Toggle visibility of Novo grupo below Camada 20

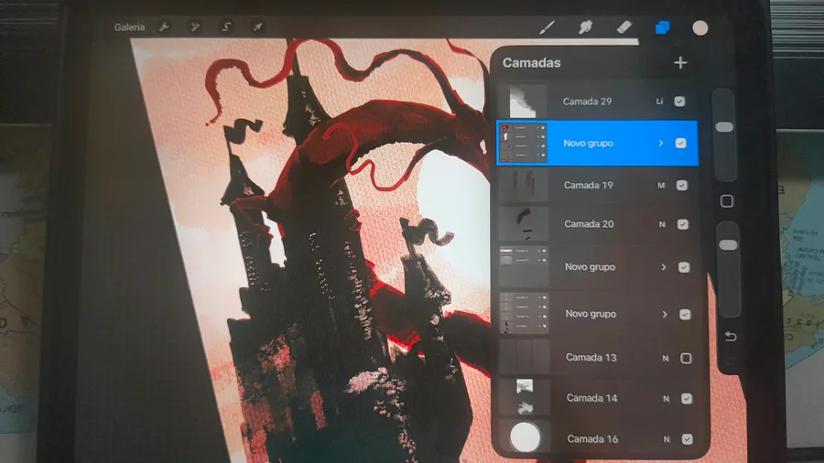[684, 268]
